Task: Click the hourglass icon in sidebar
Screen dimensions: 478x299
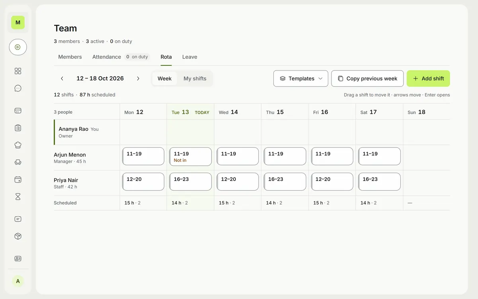Action: pyautogui.click(x=18, y=197)
